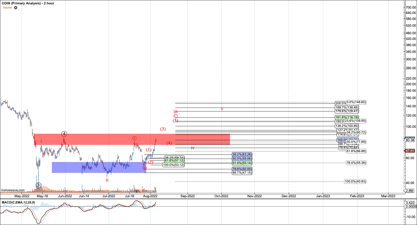Select the MACD(C,EMA,12,26,9) study label
Image resolution: width=417 pixels, height=225 pixels.
[18, 202]
